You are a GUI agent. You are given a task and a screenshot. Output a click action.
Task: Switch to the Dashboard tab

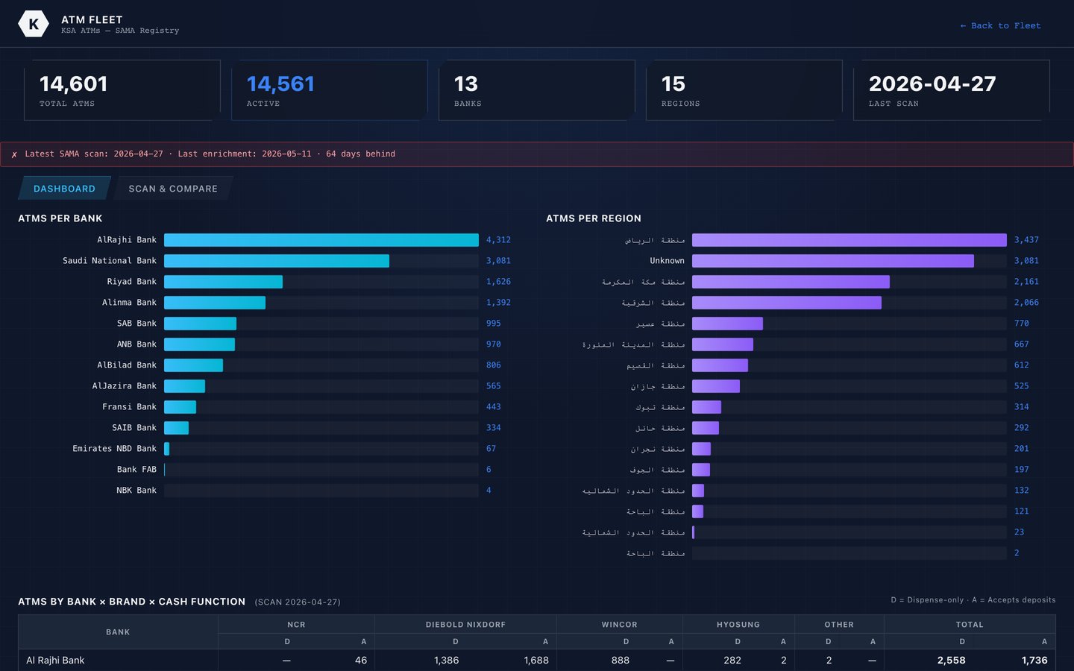tap(64, 189)
